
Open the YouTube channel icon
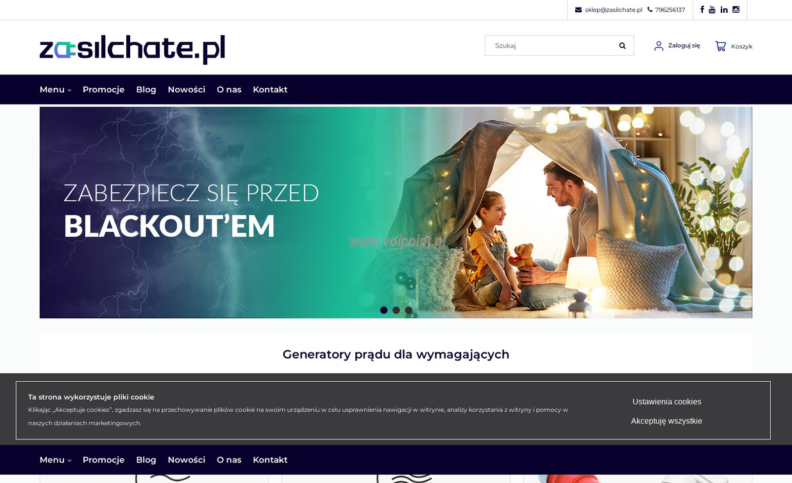[712, 10]
